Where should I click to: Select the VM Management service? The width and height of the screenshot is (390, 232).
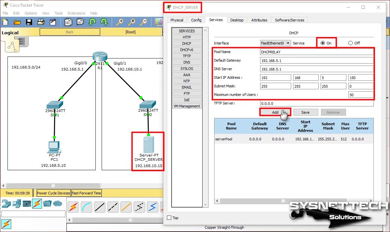(x=187, y=106)
